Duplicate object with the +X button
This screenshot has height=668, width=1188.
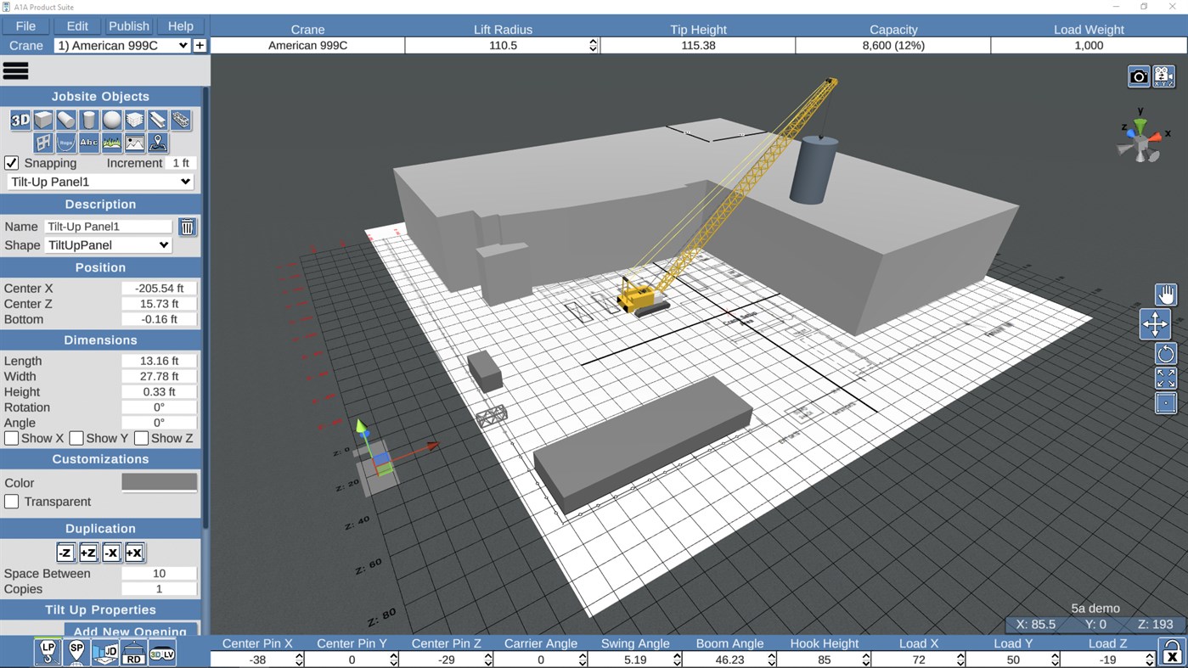coord(134,553)
